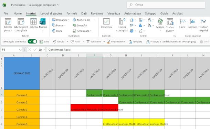Insert a pie chart from the Grafici group

(132, 31)
